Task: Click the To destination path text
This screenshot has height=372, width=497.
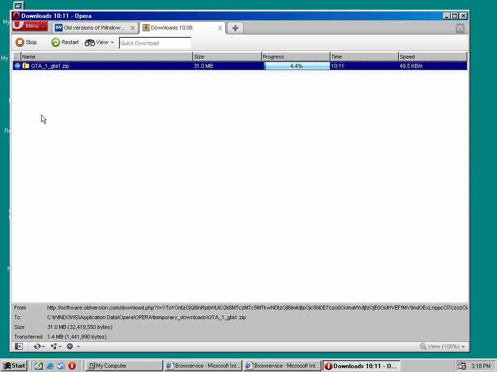Action: 147,317
